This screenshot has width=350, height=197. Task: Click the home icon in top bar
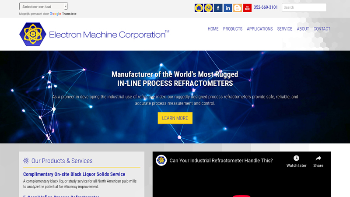199,8
